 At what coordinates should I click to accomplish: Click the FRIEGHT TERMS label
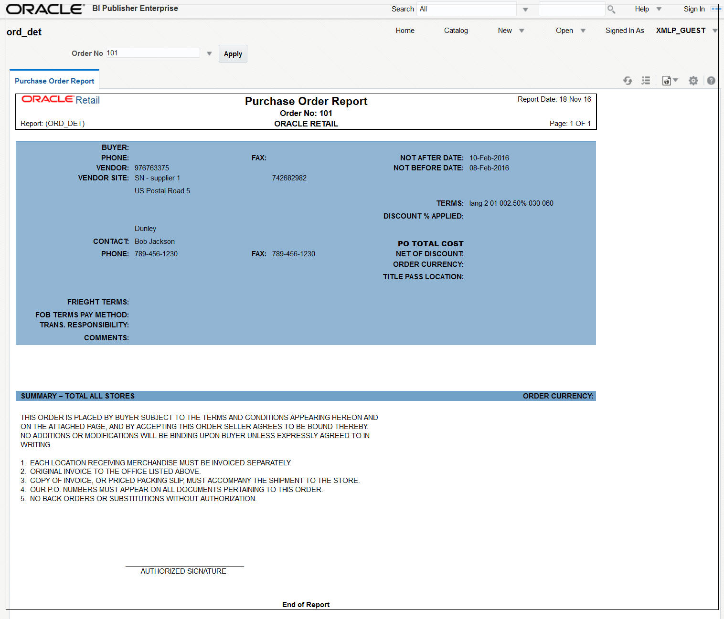point(98,302)
